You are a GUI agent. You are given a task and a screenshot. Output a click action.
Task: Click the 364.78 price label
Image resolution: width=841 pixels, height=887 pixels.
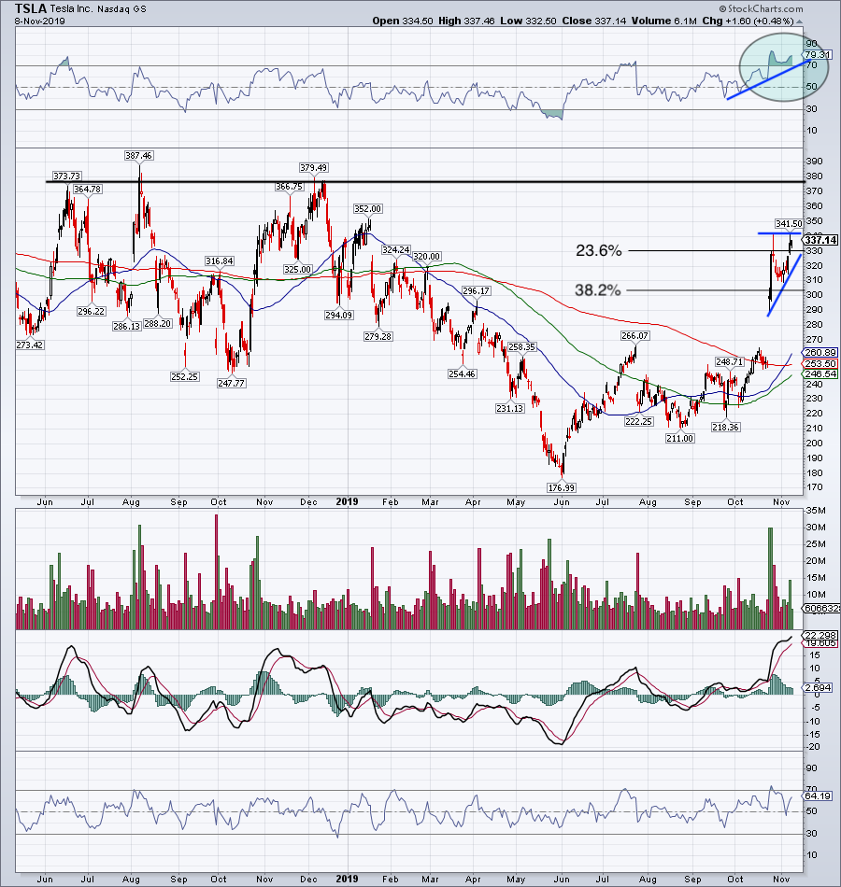pos(87,189)
